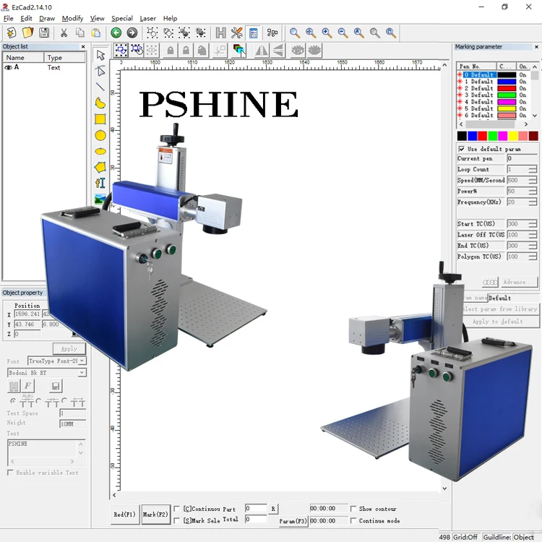Click the Zoom Out magnifier with minus
The height and width of the screenshot is (542, 542).
point(343,33)
